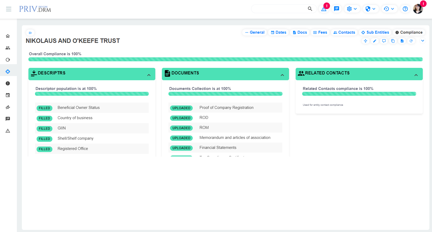432x232 pixels.
Task: Open the report document icon in entity toolbar
Action: pos(402,41)
